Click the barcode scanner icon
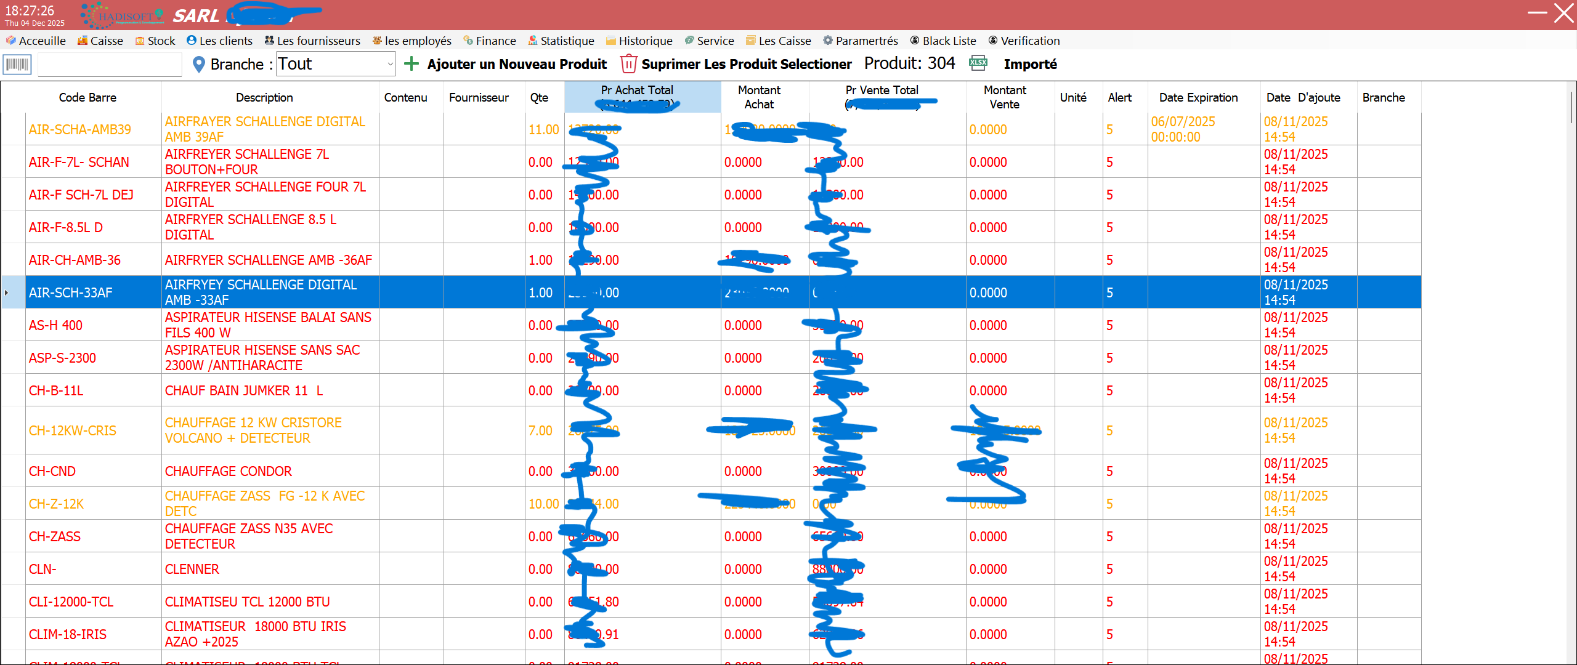 17,65
